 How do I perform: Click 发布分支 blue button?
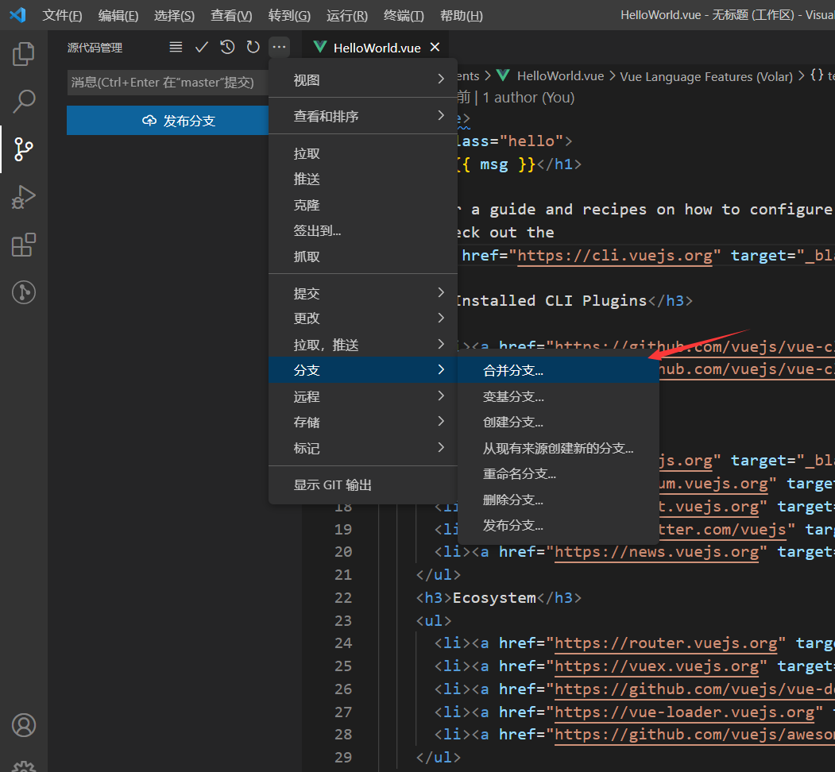[168, 120]
